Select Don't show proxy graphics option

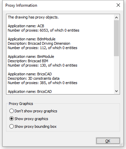click(x=33, y=111)
